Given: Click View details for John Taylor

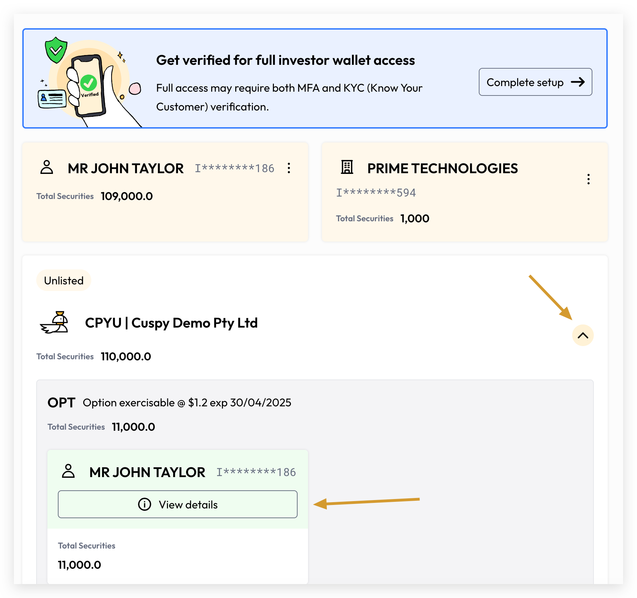Looking at the screenshot, I should point(178,504).
